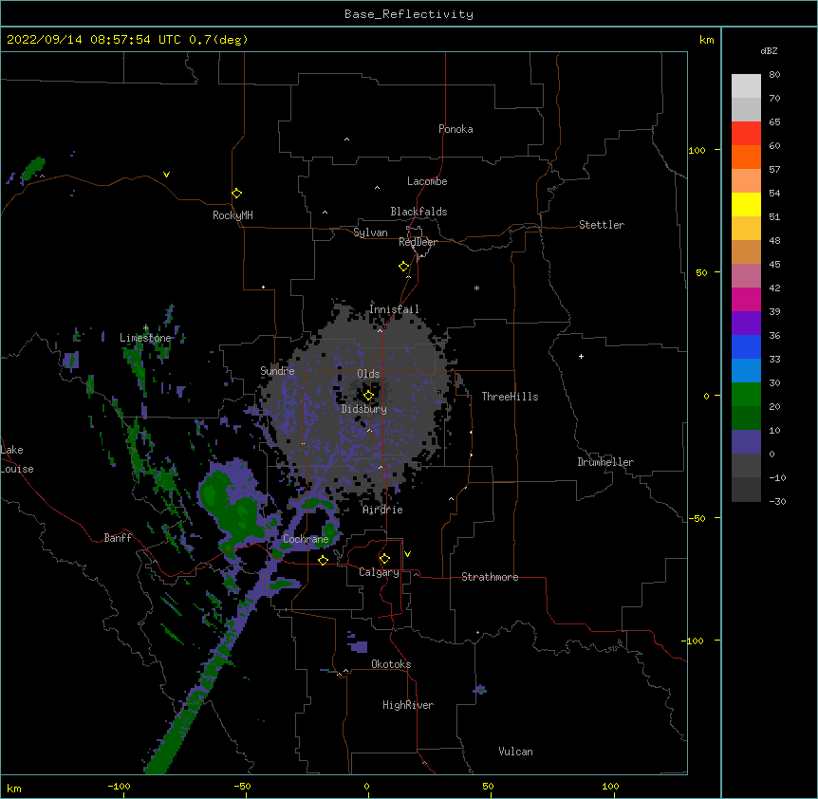Click the radar site diamond between Olds and Didsbury
The height and width of the screenshot is (799, 818).
click(x=368, y=396)
